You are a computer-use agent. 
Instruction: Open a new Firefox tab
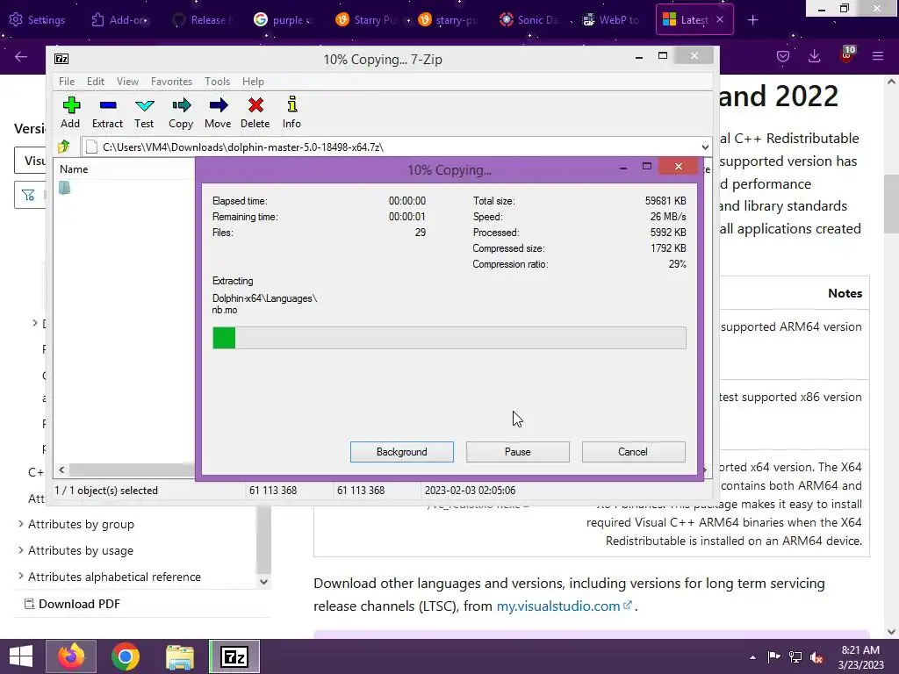coord(752,20)
